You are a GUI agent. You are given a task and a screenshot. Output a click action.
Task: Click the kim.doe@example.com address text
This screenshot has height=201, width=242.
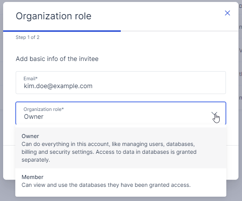coord(58,86)
